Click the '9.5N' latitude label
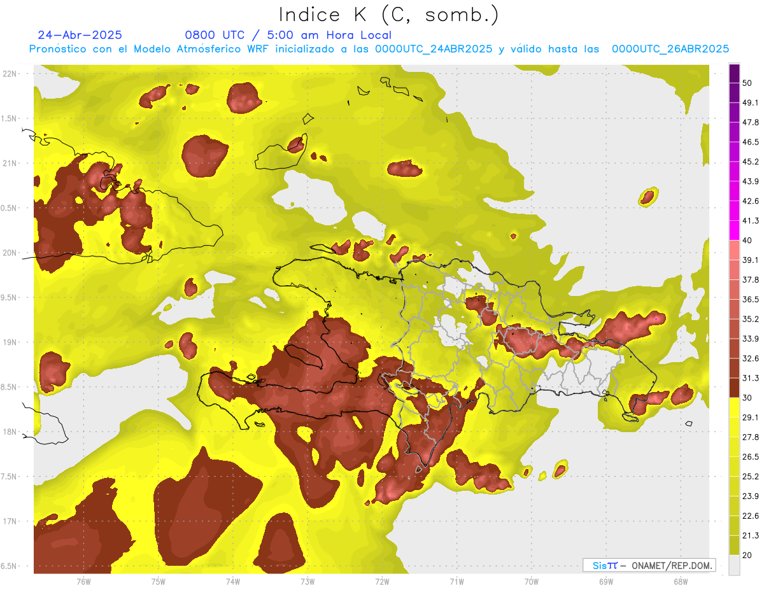This screenshot has height=590, width=764. [10, 298]
